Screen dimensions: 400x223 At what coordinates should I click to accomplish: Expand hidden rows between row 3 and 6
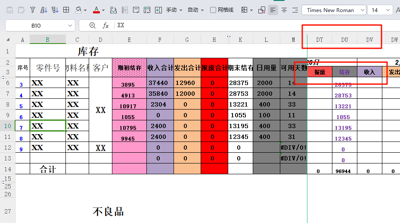pos(3,77)
